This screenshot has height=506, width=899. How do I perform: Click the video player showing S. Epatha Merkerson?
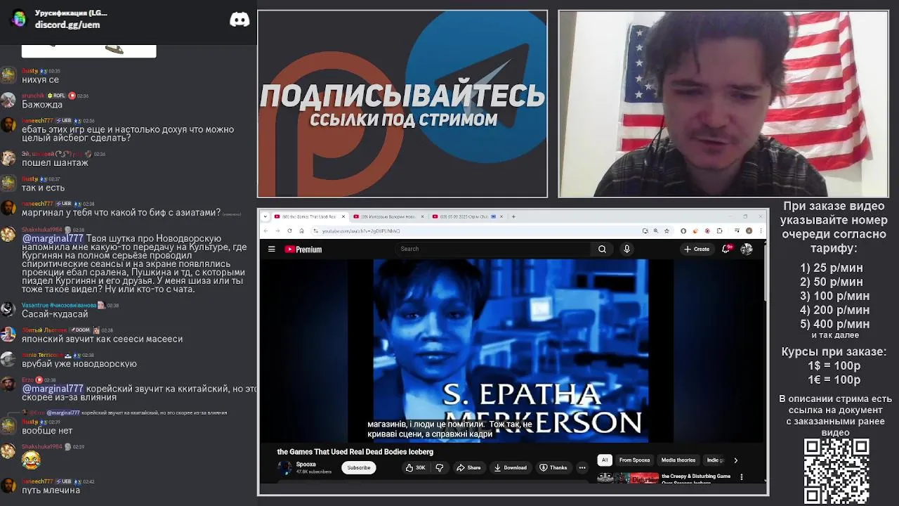click(511, 350)
